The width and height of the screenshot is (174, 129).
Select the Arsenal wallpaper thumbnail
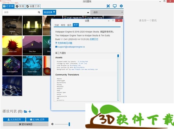point(12,25)
